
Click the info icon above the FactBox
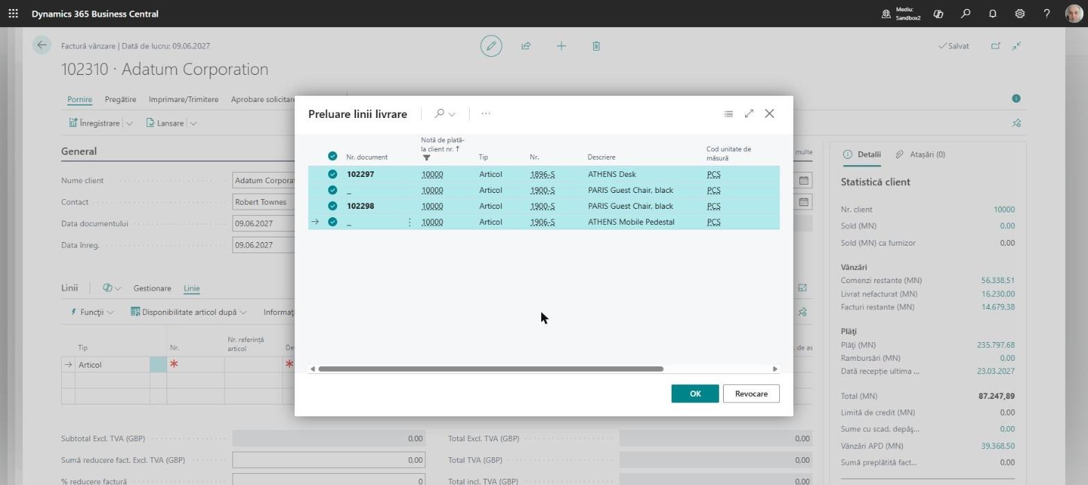point(1016,99)
